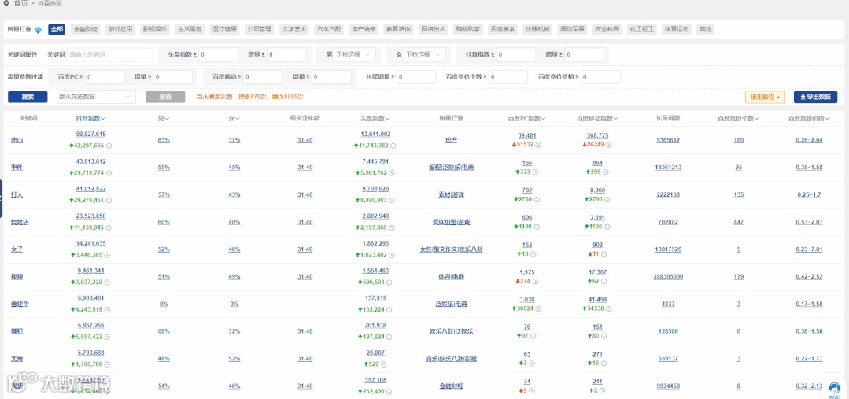Image resolution: width=849 pixels, height=399 pixels.
Task: Expand the 使用教程 dropdown button
Action: [x=765, y=98]
